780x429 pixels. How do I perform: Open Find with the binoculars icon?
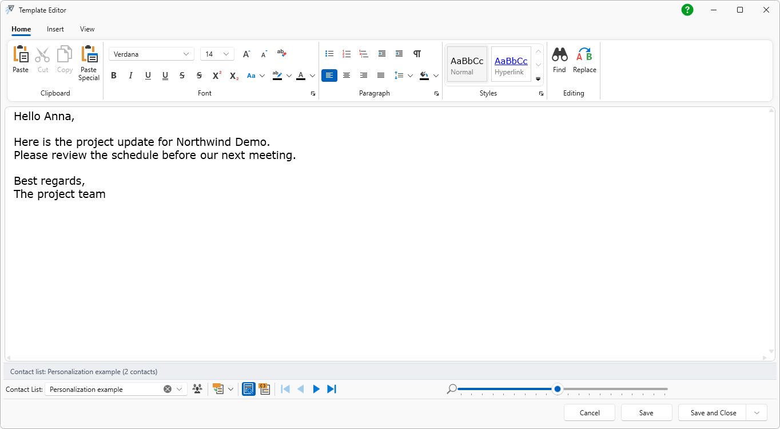559,54
